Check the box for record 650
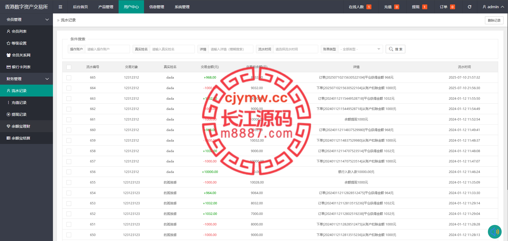This screenshot has height=241, width=508. click(x=69, y=235)
